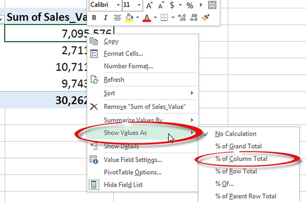Click the Summarize Values By arrow

point(192,120)
